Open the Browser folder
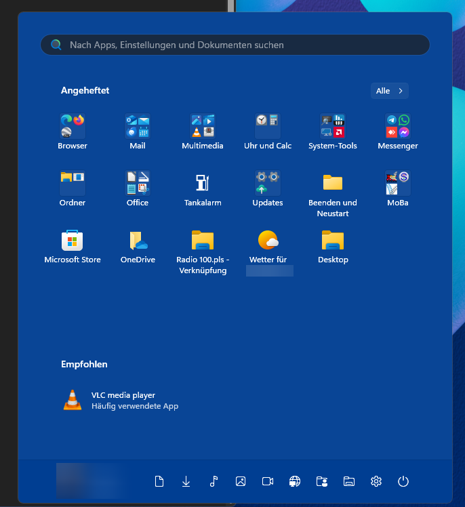Viewport: 465px width, 507px height. coord(73,126)
